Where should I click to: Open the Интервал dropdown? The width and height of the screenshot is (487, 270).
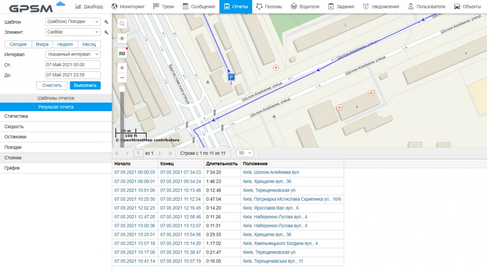[x=73, y=55]
